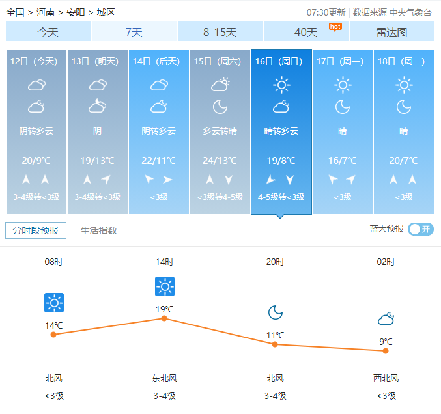
Task: Click sun icon for 18日
Action: point(404,85)
